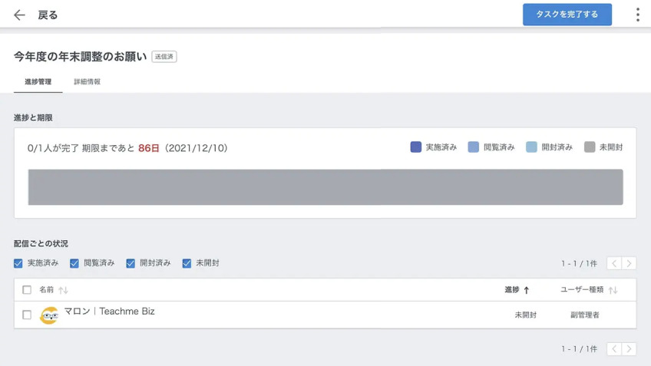Click the マロン user avatar
The width and height of the screenshot is (651, 366).
(49, 315)
